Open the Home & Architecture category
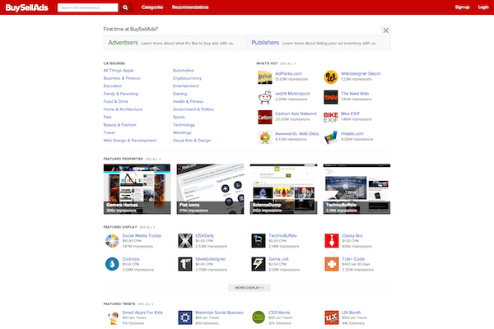 click(x=123, y=109)
